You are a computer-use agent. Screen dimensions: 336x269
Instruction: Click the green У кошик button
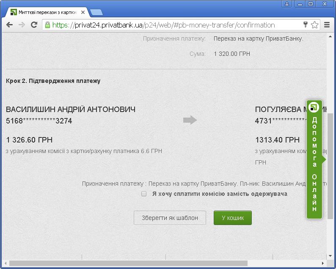(232, 218)
